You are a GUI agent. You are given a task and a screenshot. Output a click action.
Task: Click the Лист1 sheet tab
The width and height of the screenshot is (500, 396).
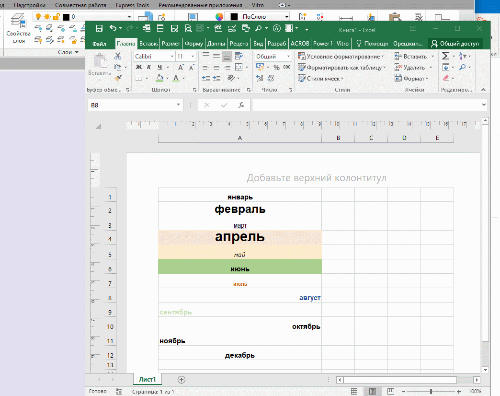tap(148, 379)
